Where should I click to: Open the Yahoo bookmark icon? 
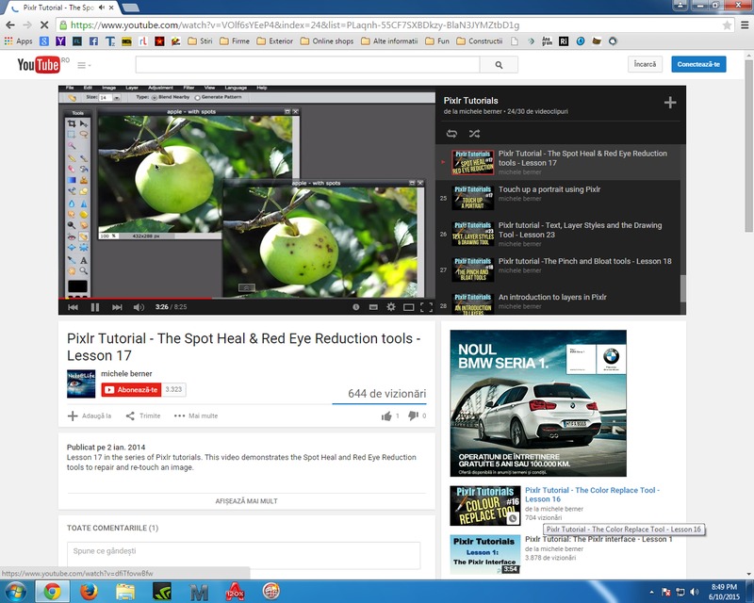(x=60, y=41)
